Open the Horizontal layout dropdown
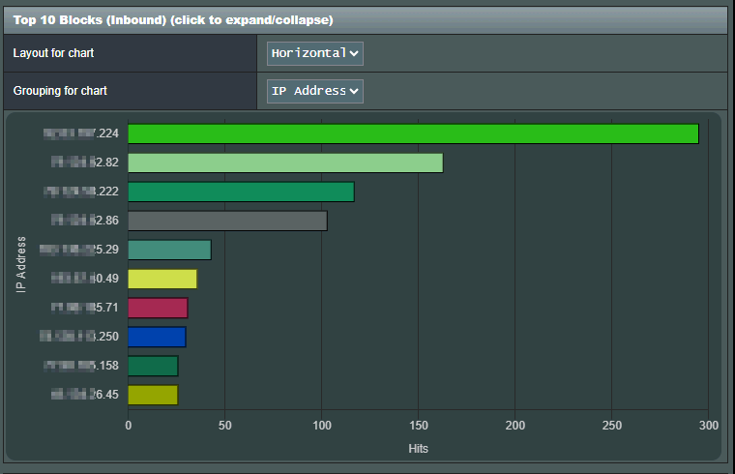735x474 pixels. point(315,53)
